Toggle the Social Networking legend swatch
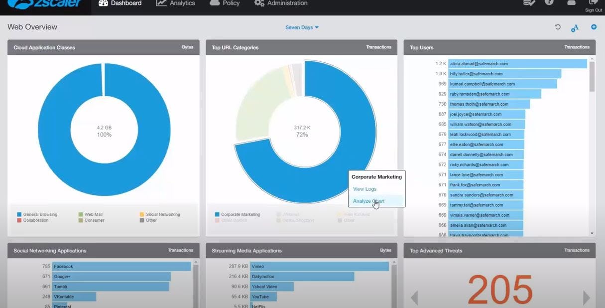The image size is (605, 308). tap(142, 214)
